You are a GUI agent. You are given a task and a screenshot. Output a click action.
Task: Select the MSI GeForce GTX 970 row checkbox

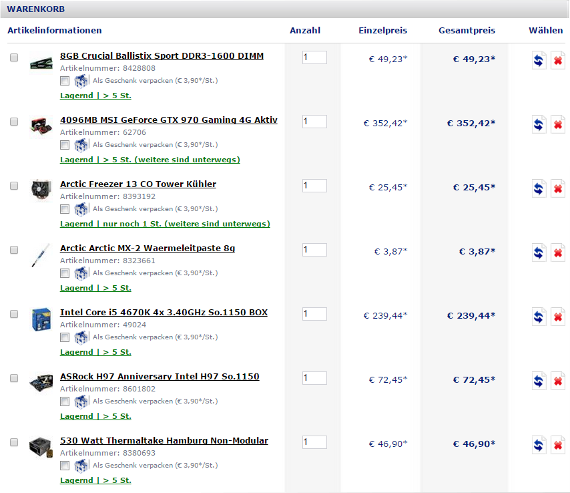[14, 122]
